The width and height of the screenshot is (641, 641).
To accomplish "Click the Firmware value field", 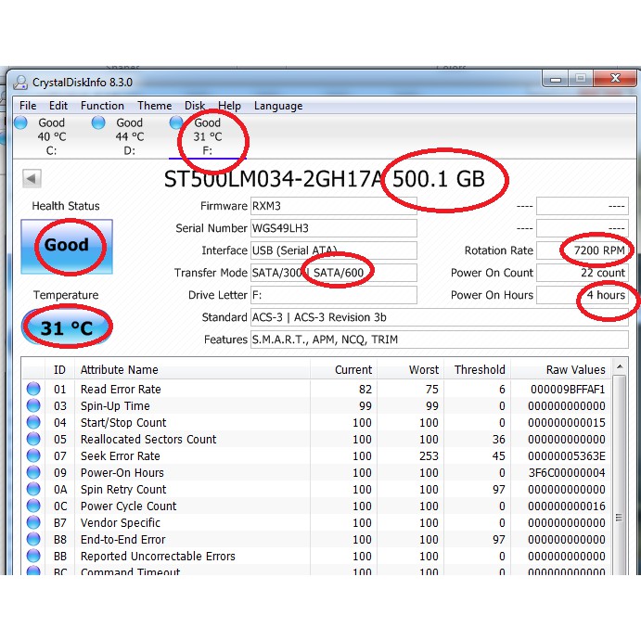I will coord(333,206).
